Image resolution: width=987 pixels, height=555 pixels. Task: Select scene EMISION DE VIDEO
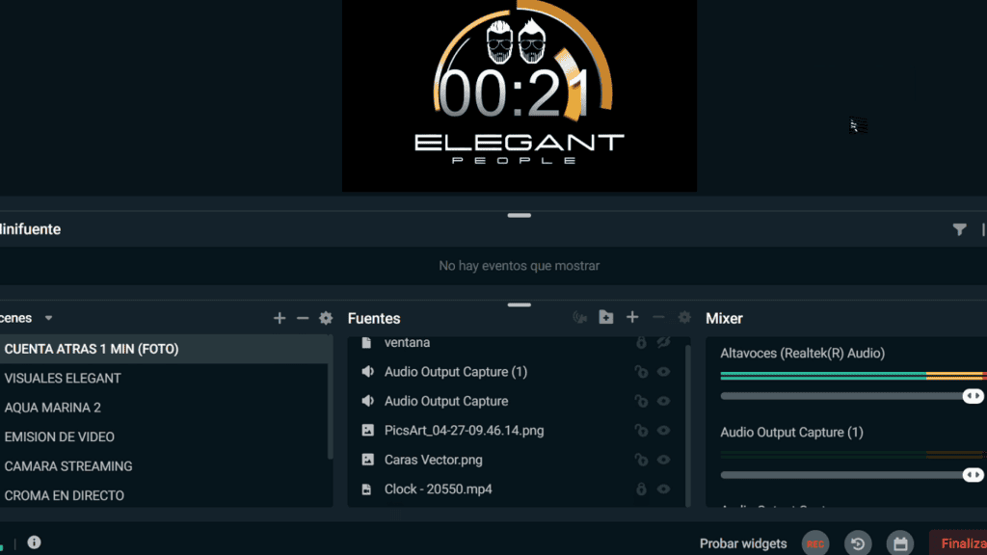click(165, 436)
